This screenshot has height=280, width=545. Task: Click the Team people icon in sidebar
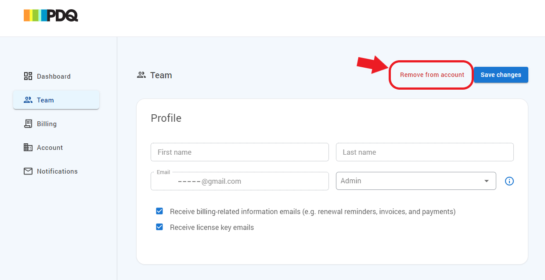[x=28, y=100]
